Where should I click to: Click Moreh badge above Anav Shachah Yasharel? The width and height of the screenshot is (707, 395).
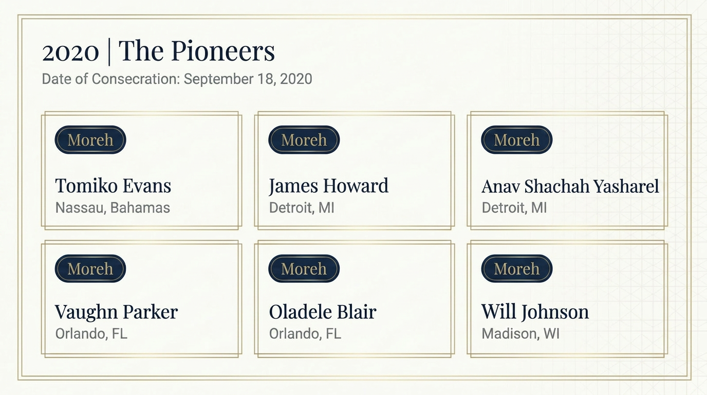point(517,140)
